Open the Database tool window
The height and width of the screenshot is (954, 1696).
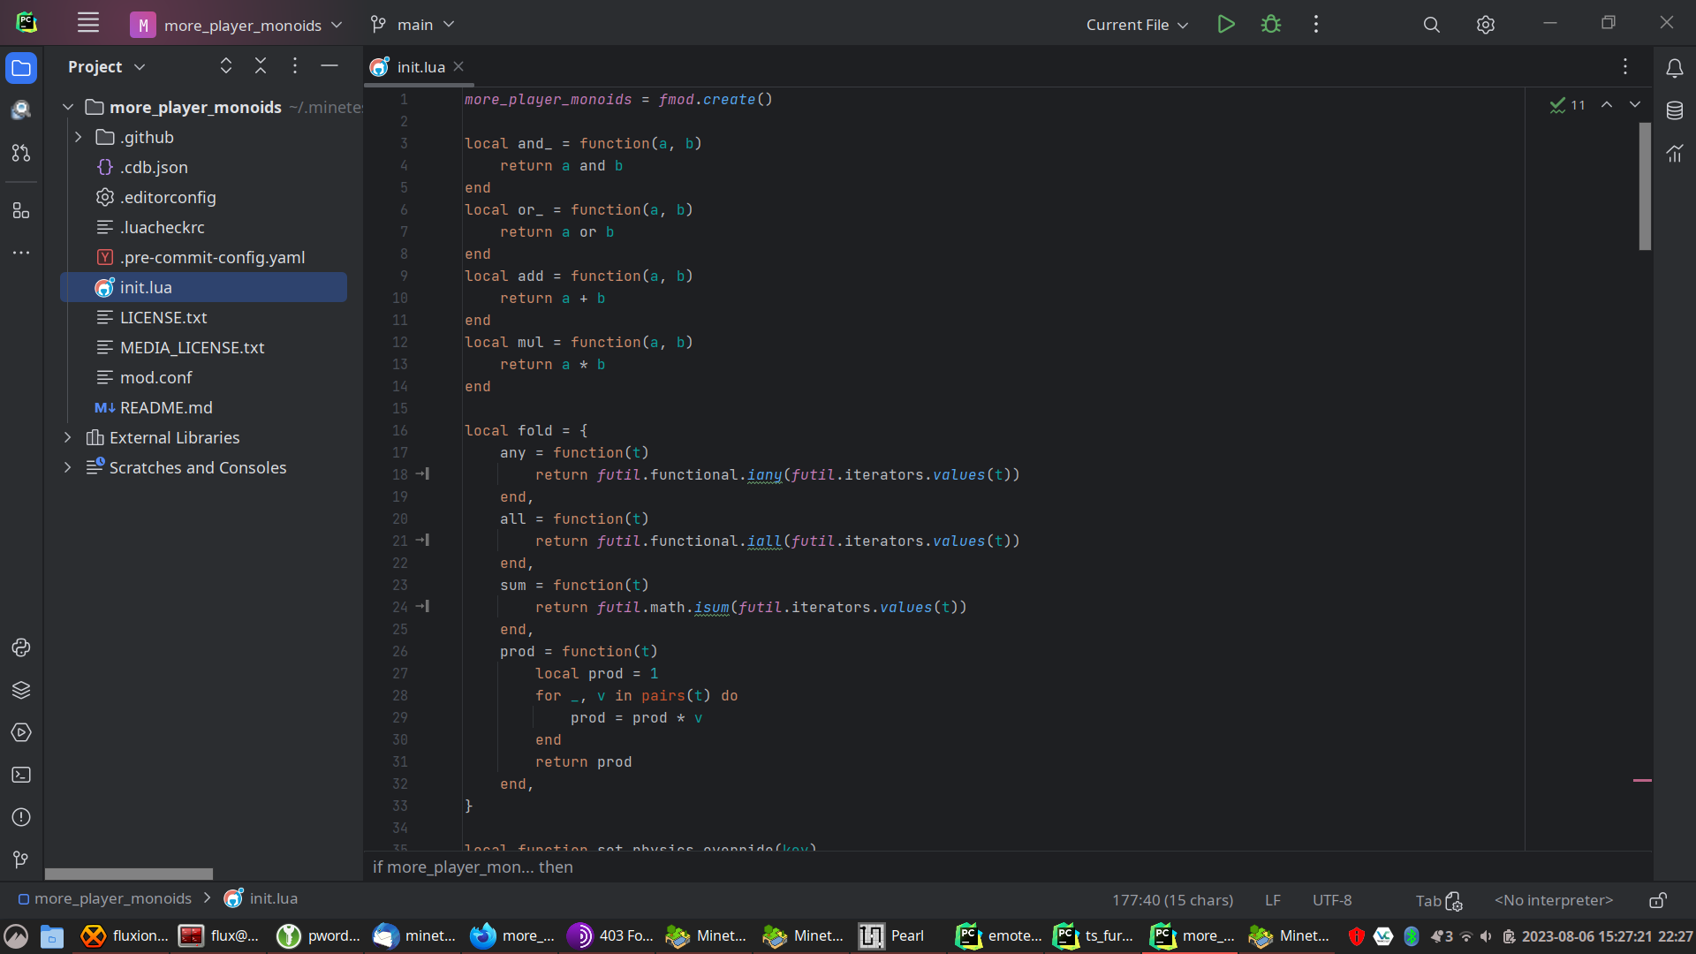coord(1674,110)
